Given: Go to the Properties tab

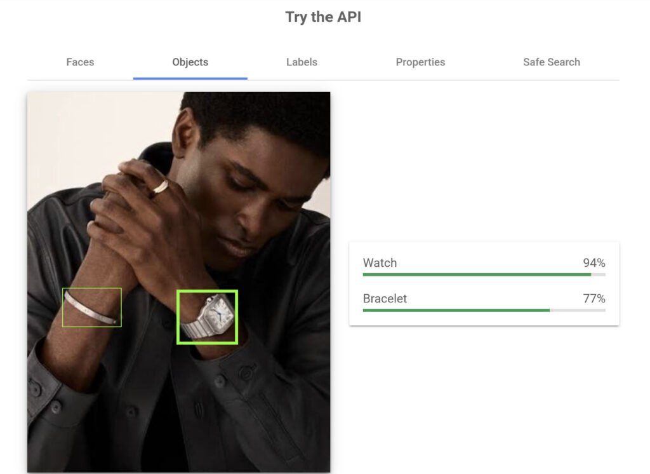Looking at the screenshot, I should [420, 62].
